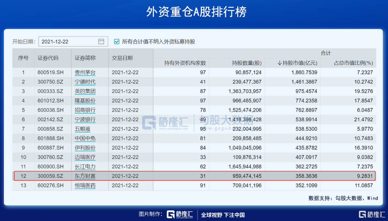Screen dimensions: 388x221
Task: Select the 美的集团 stock name
Action: pos(85,92)
